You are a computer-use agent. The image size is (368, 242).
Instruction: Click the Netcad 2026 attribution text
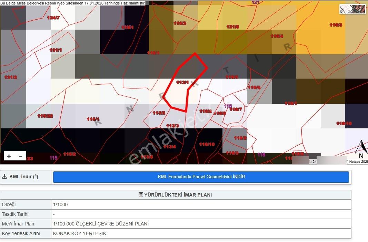tap(358, 162)
